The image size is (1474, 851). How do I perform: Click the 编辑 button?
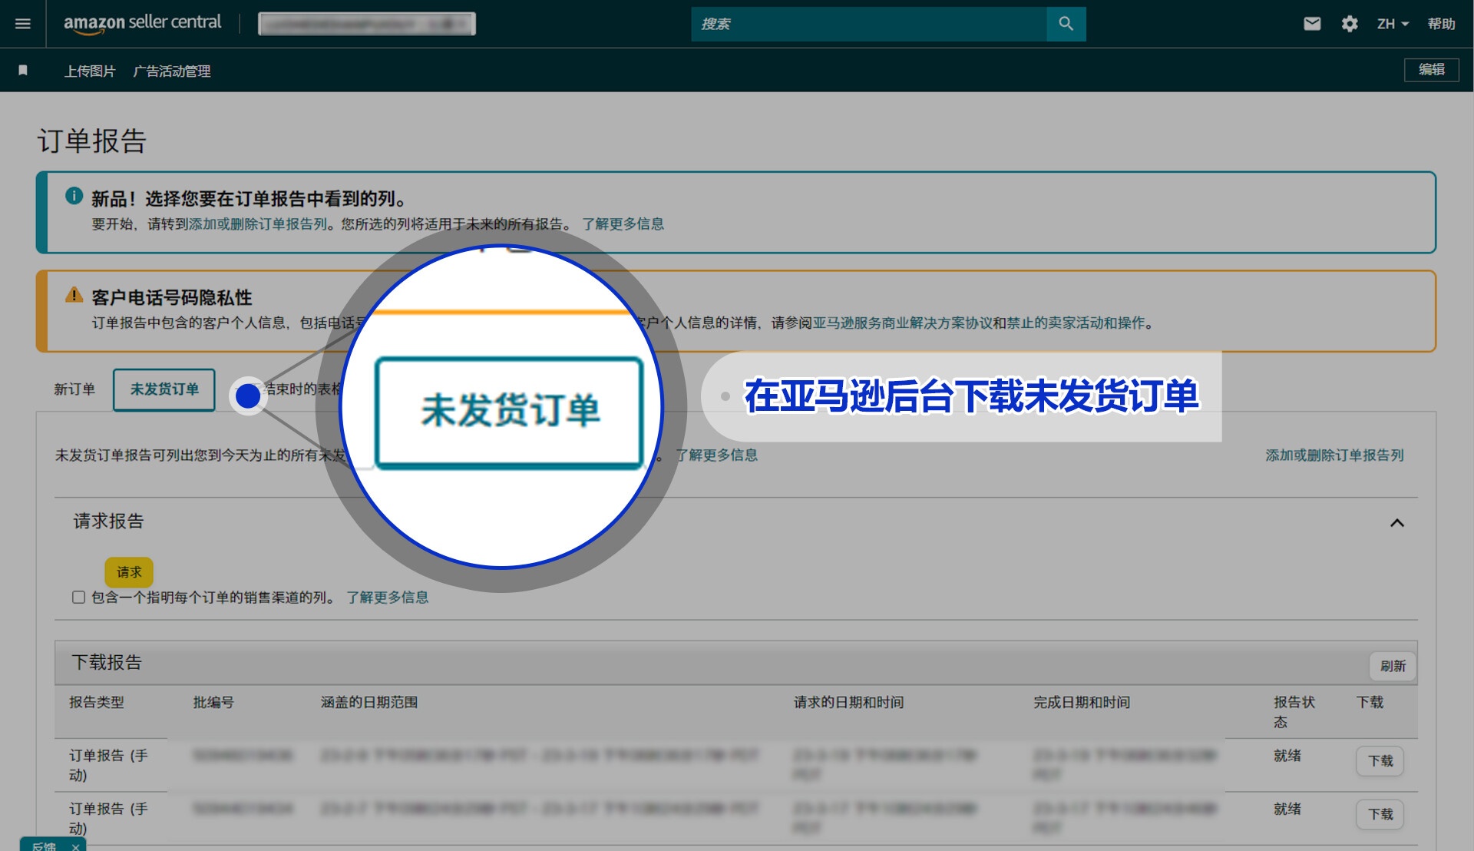coord(1431,69)
